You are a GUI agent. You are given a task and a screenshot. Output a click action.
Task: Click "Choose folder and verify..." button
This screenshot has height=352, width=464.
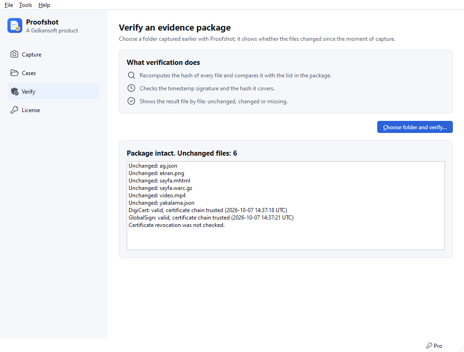(x=415, y=127)
